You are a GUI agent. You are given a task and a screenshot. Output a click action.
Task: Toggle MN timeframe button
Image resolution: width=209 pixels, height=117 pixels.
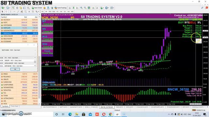[72, 12]
